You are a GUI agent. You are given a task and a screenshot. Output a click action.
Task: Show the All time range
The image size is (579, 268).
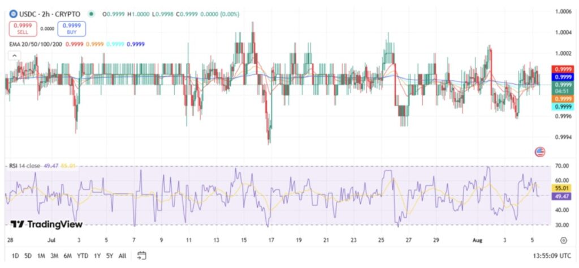pos(122,256)
